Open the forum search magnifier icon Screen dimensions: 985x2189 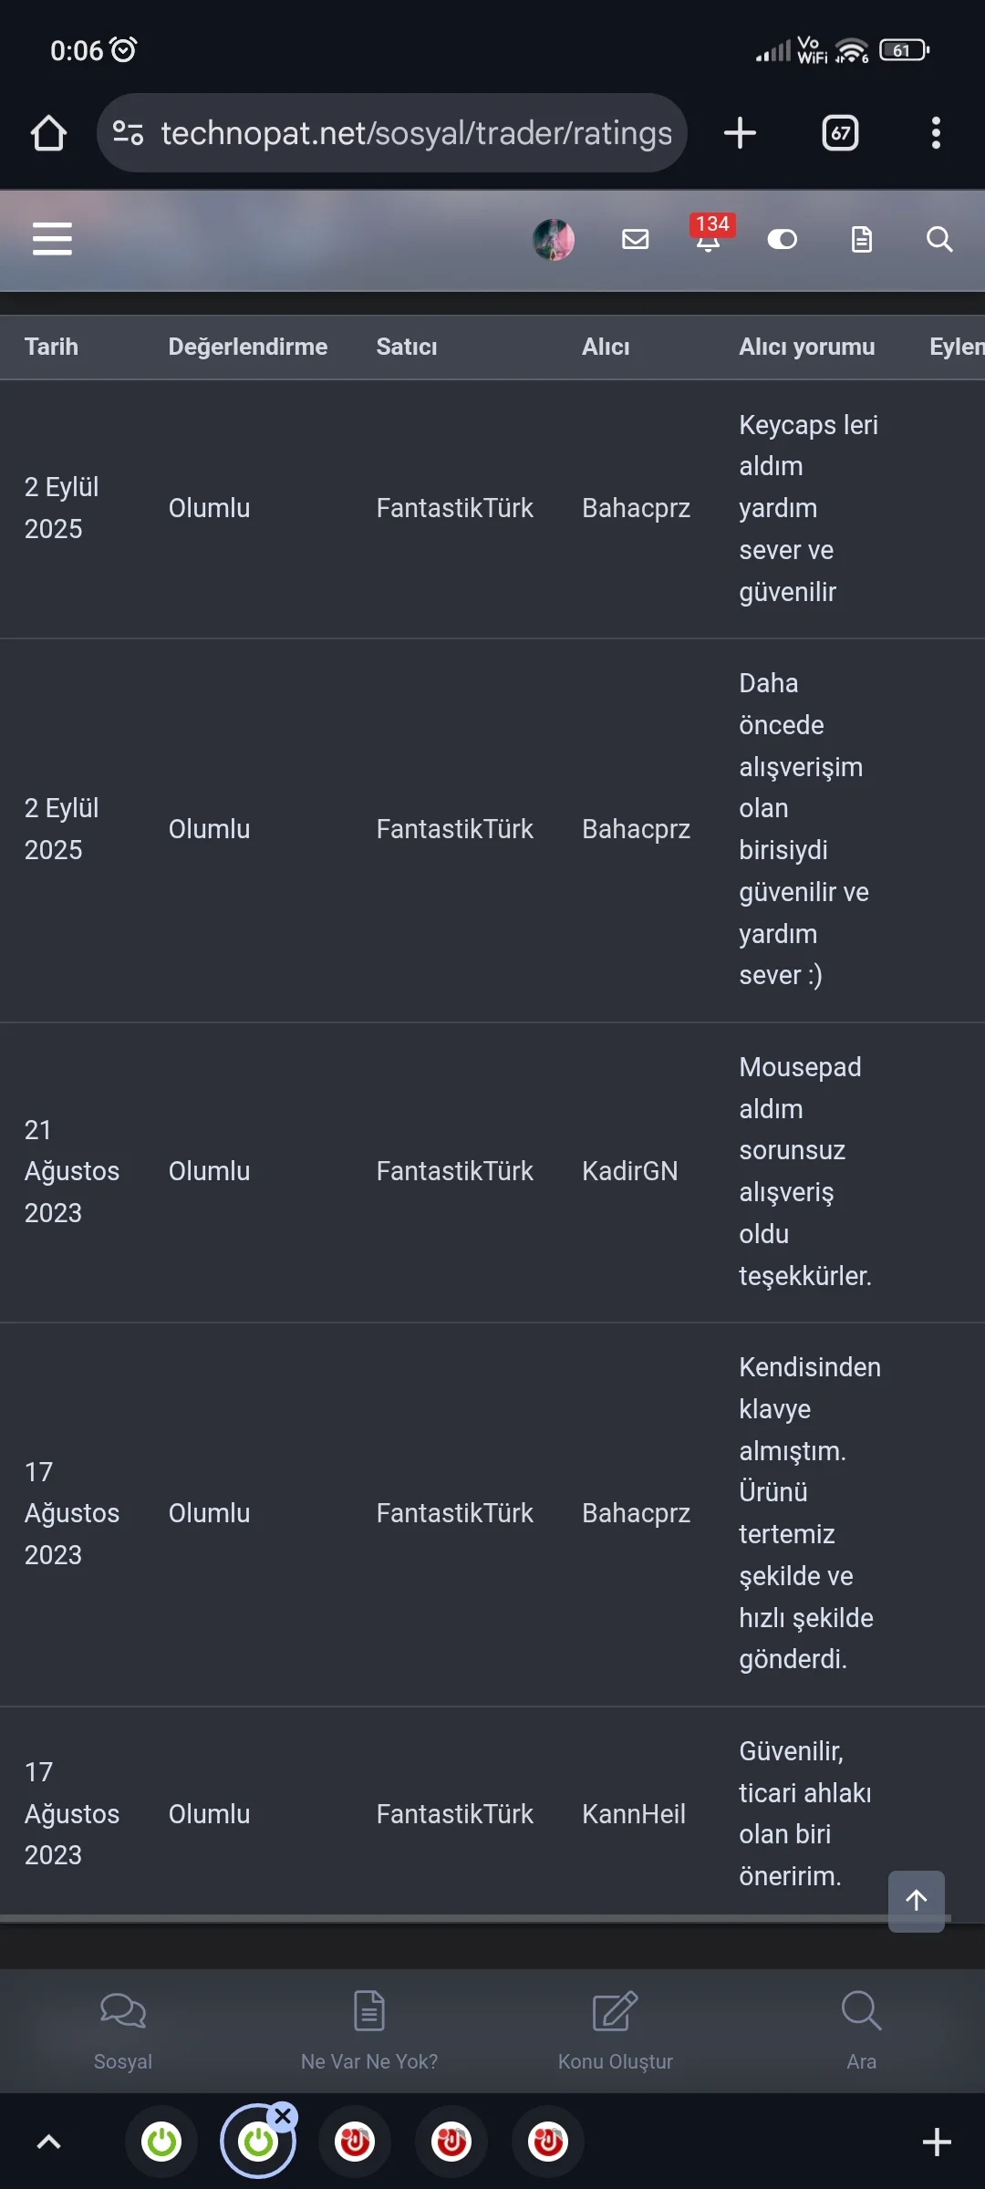click(x=938, y=240)
